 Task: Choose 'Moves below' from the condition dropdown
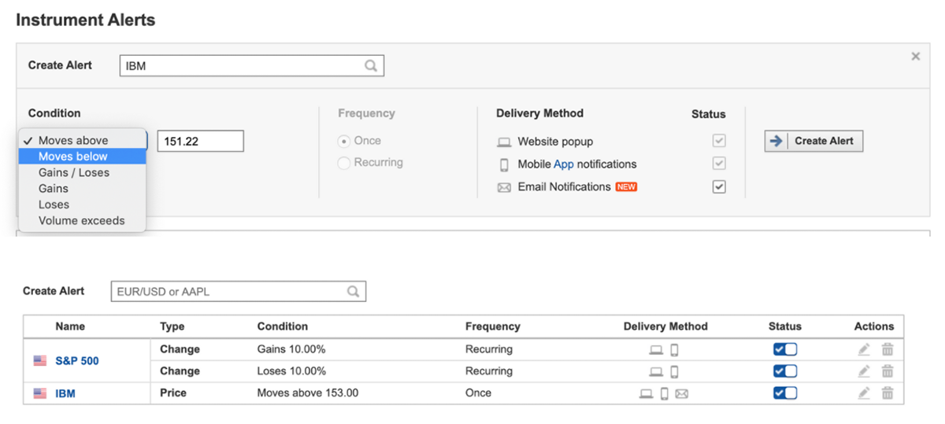[73, 157]
